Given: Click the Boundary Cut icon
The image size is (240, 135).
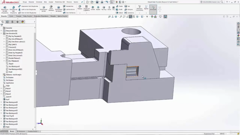Looking at the screenshot, I should pyautogui.click(x=64, y=13).
